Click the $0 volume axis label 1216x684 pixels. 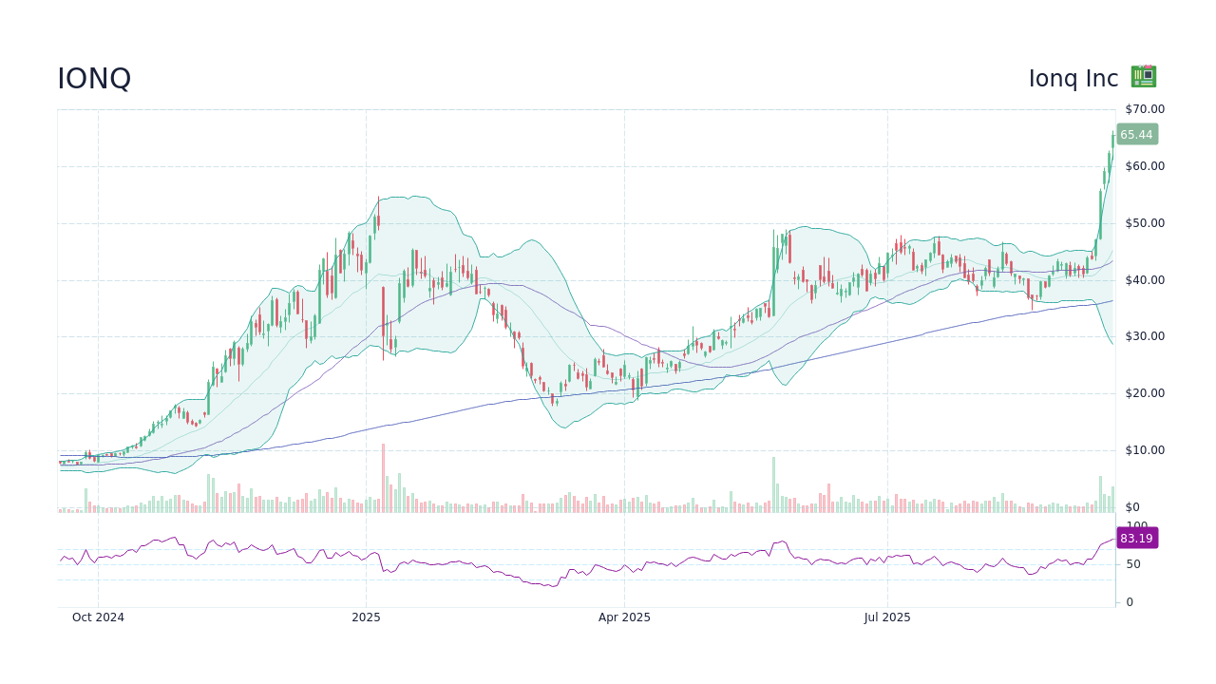click(1131, 507)
